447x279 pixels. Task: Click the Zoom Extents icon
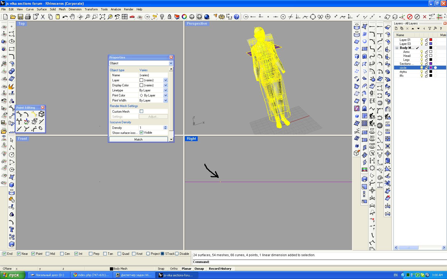102,17
